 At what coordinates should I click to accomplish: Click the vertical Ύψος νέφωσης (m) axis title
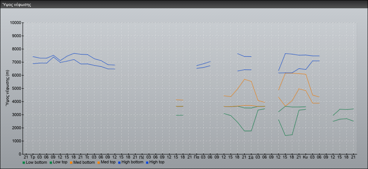8,88
